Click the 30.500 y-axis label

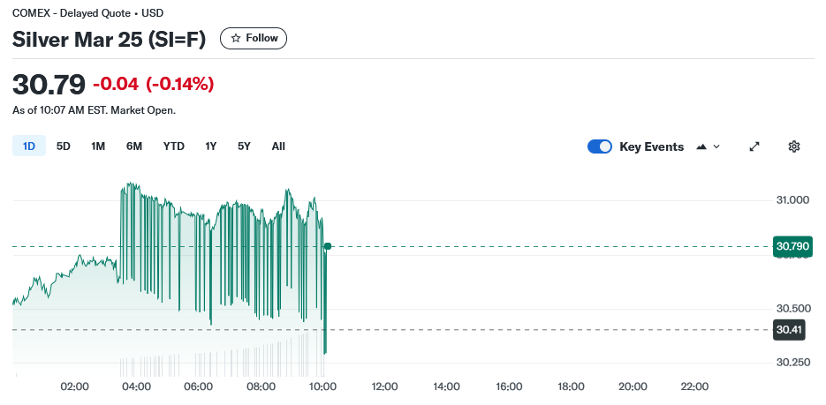click(792, 308)
